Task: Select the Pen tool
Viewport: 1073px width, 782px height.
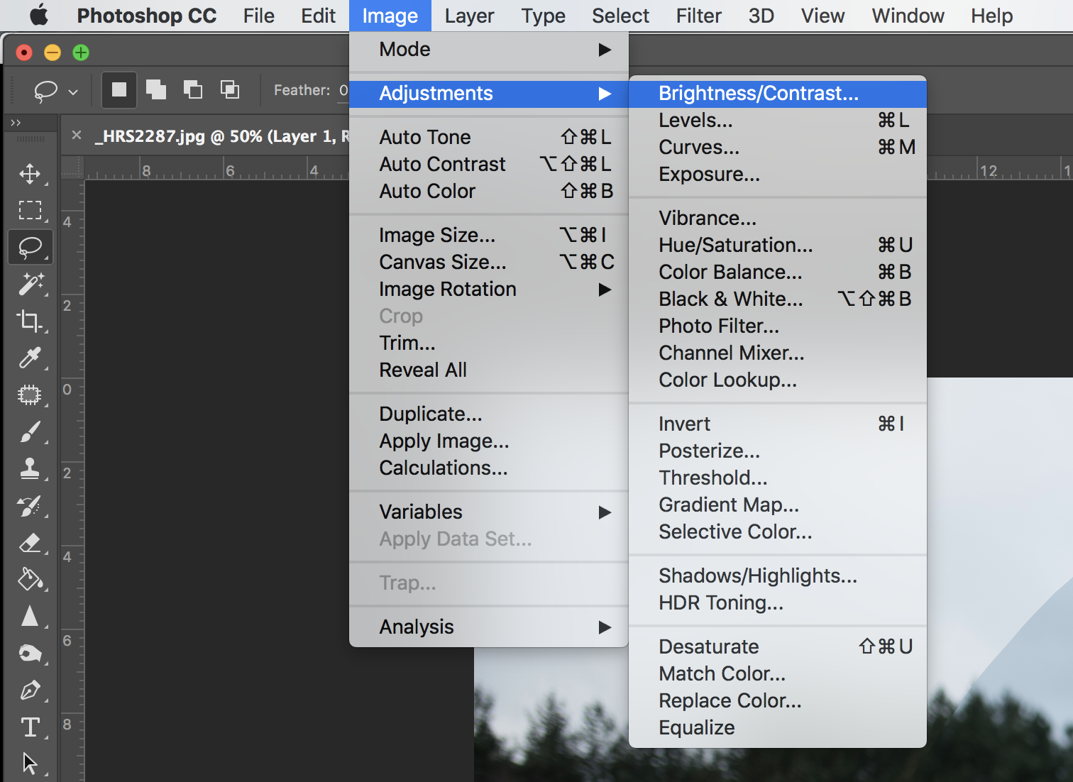Action: 30,690
